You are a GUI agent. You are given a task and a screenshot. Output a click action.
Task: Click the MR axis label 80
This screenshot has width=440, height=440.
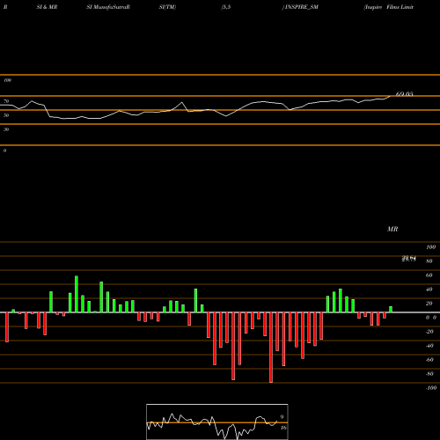click(x=429, y=261)
